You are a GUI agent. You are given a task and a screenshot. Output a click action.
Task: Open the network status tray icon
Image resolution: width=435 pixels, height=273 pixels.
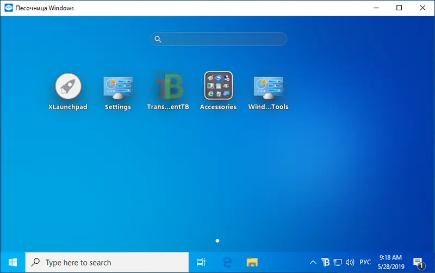pyautogui.click(x=338, y=262)
